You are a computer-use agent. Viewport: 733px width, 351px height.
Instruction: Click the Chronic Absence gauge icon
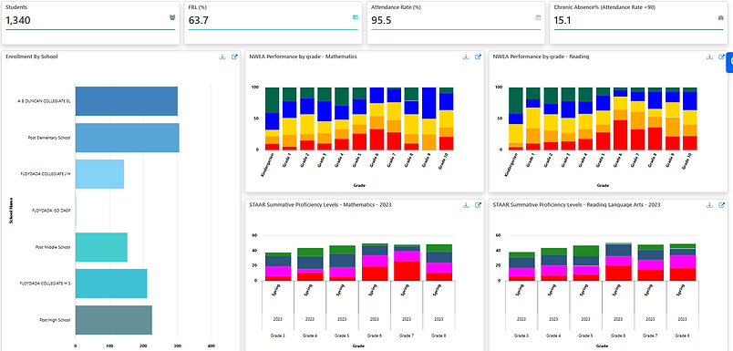tap(720, 17)
